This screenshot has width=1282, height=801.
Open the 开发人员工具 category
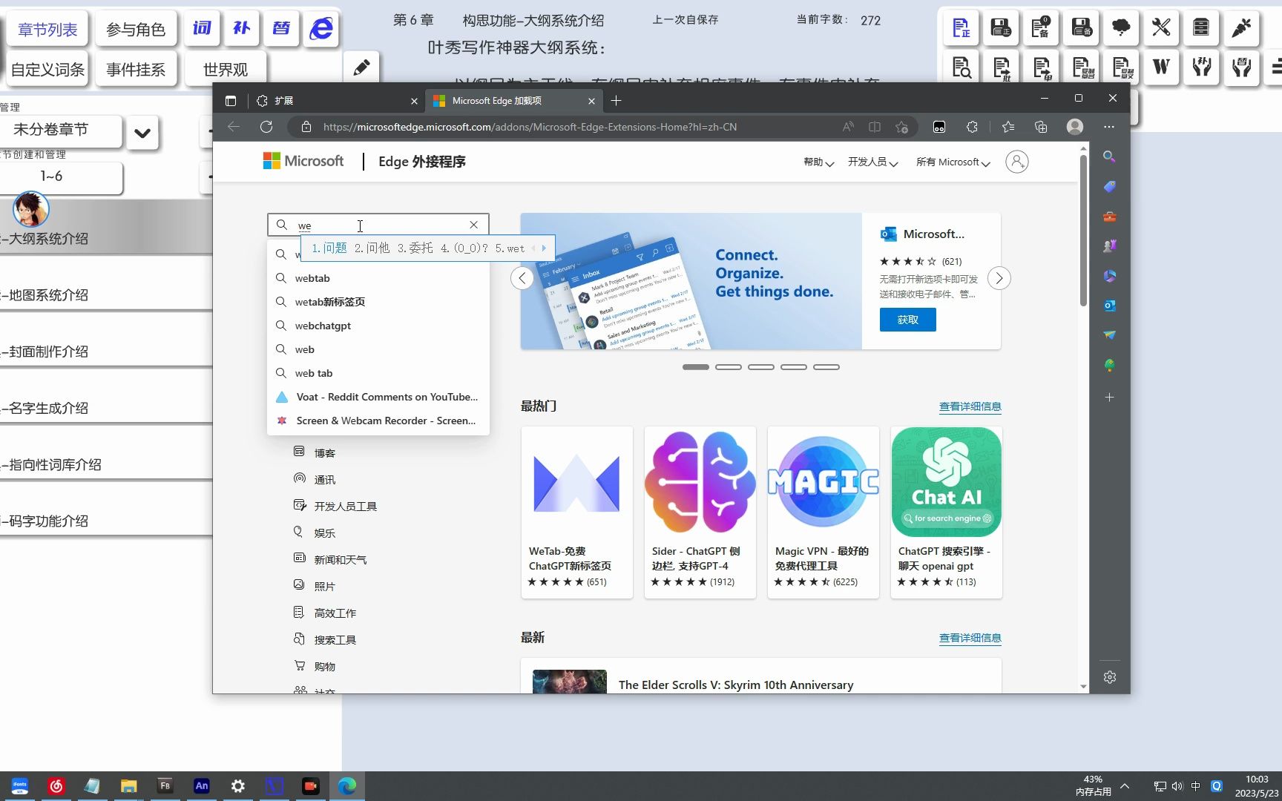pos(335,506)
